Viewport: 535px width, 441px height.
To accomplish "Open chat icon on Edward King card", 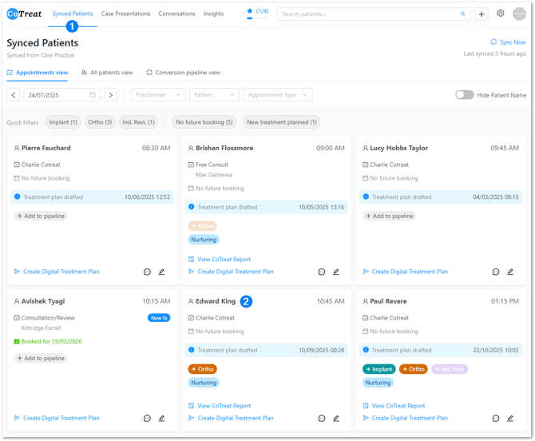I will point(322,418).
